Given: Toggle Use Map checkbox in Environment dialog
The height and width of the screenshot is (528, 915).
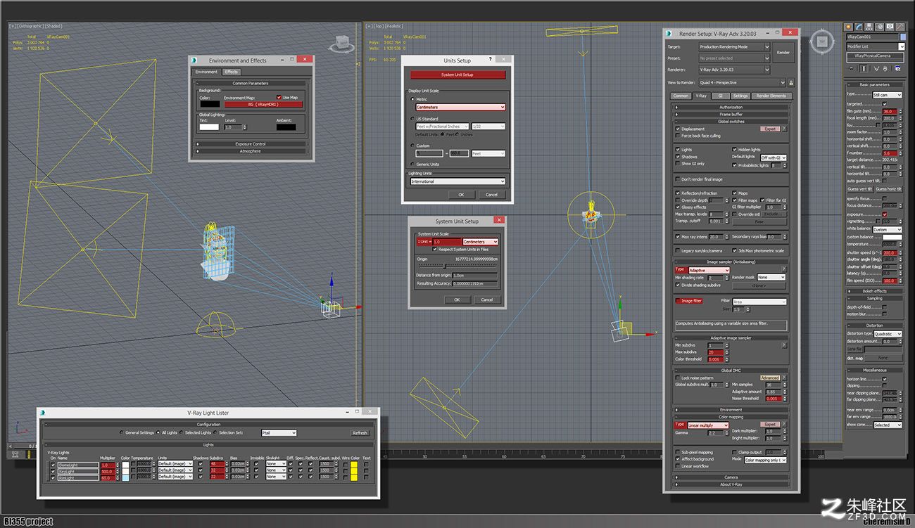Looking at the screenshot, I should tap(279, 97).
